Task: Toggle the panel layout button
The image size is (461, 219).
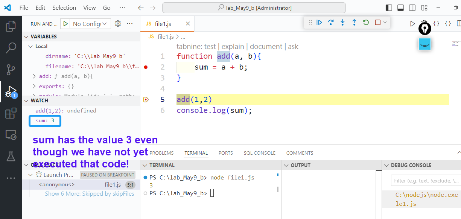Action: pyautogui.click(x=400, y=8)
